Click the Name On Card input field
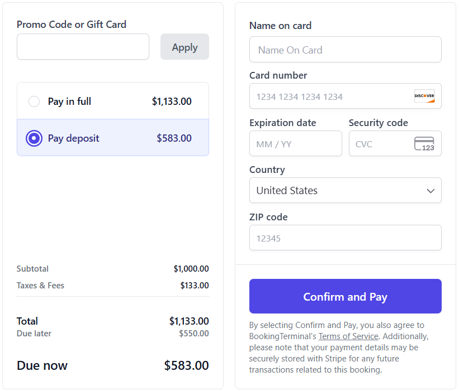Viewport: 459px width, 391px height. click(345, 50)
